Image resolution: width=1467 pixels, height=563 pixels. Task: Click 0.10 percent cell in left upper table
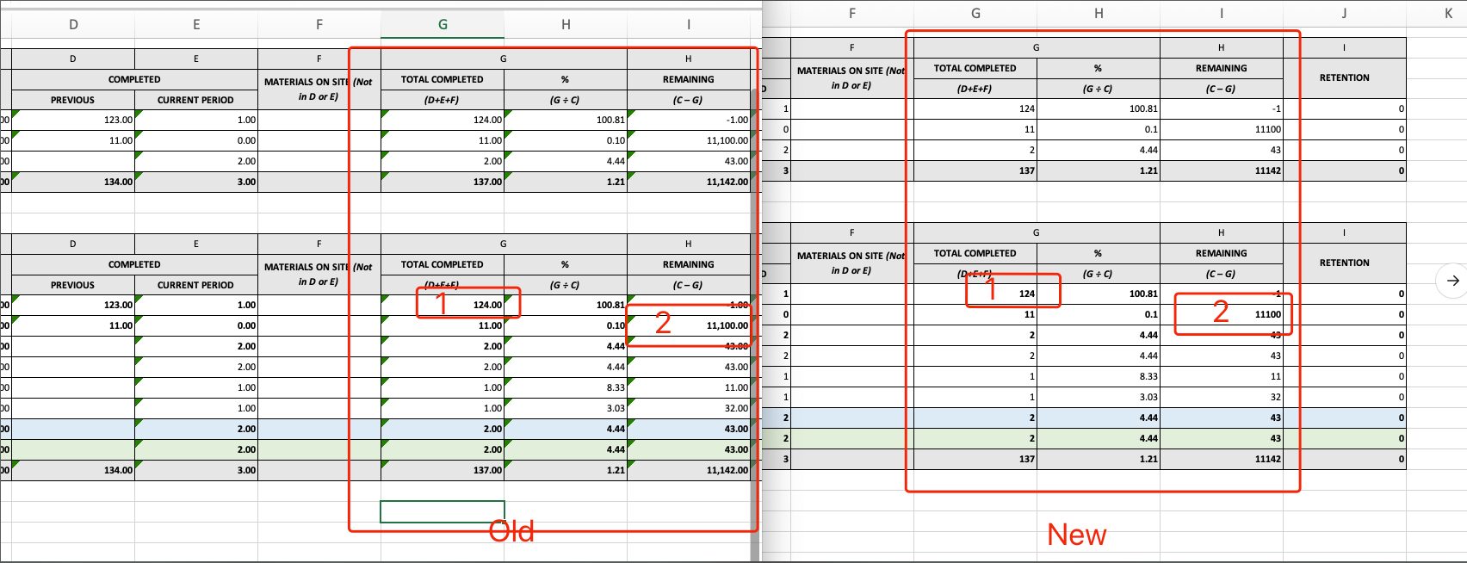[x=566, y=140]
